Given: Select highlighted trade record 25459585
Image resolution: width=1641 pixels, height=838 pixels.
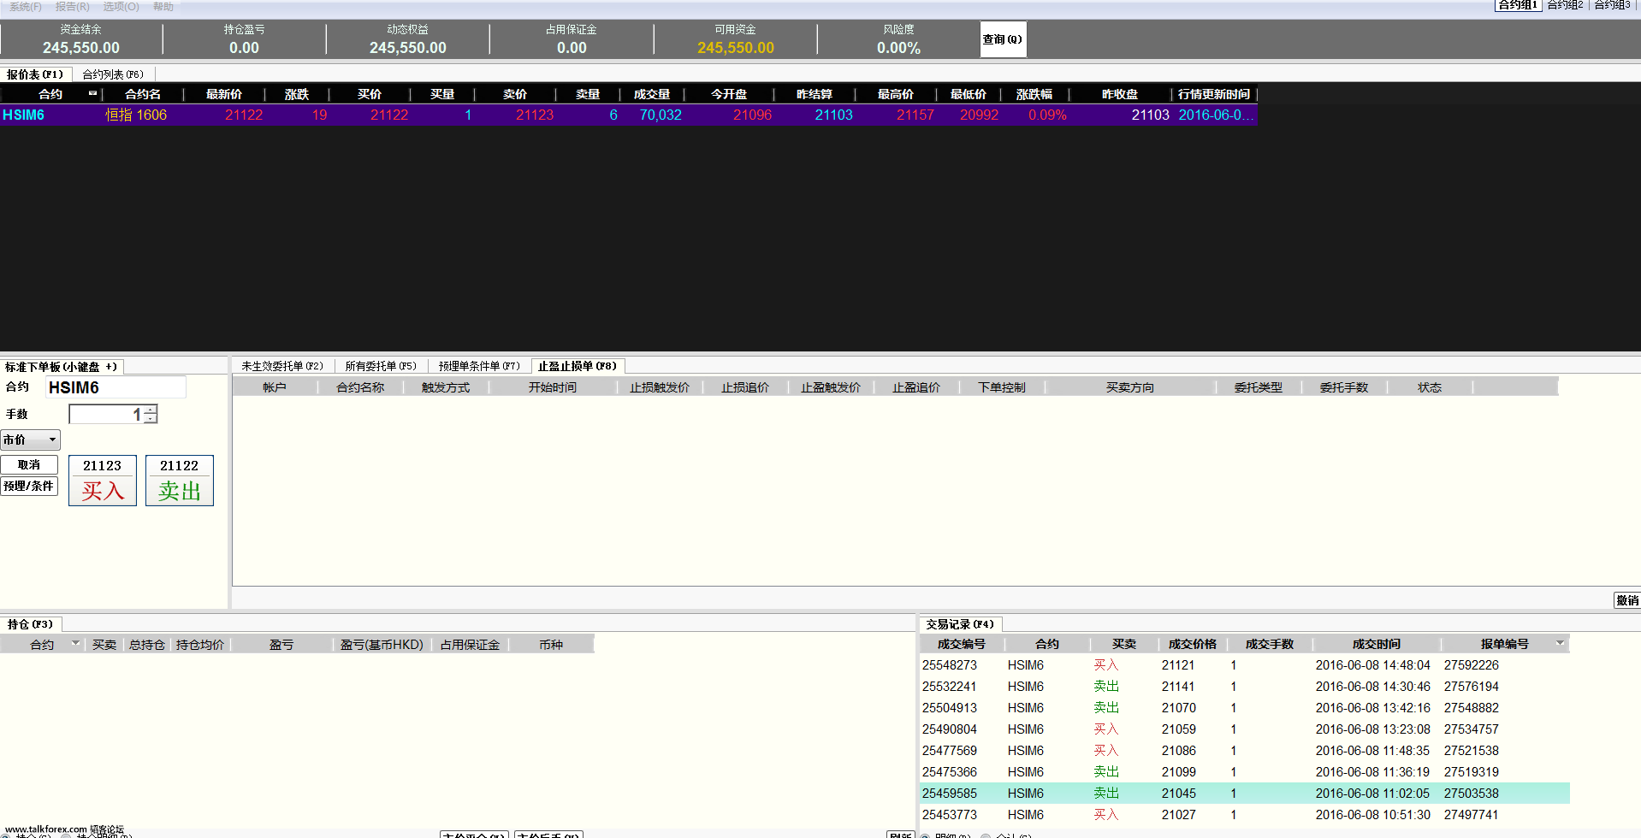Looking at the screenshot, I should (x=1245, y=794).
